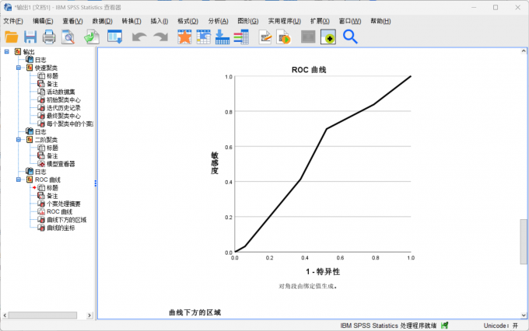The width and height of the screenshot is (529, 331).
Task: Select 初始聚类中心 tree item
Action: coord(64,99)
